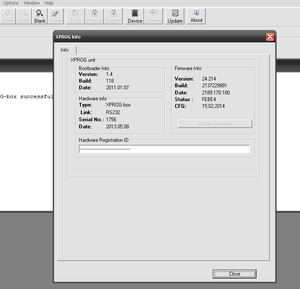Click firmware date value 2189.170.180

216,93
